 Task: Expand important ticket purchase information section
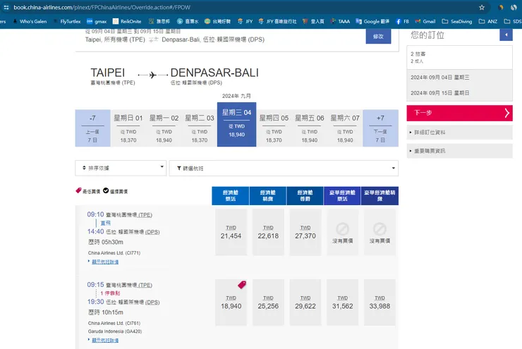459,151
